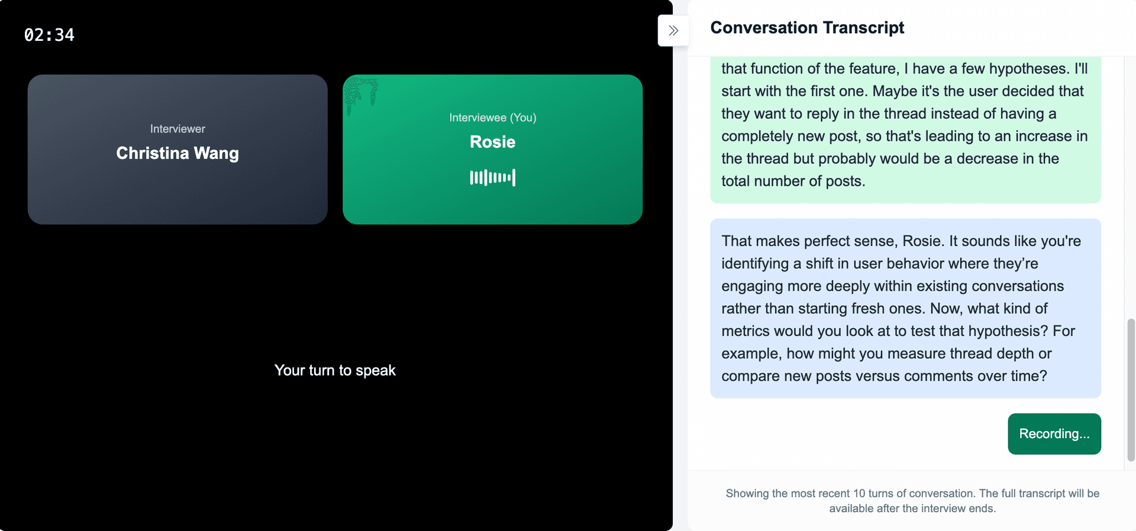Click the empty black area right of the timer
The image size is (1136, 531).
click(x=355, y=35)
